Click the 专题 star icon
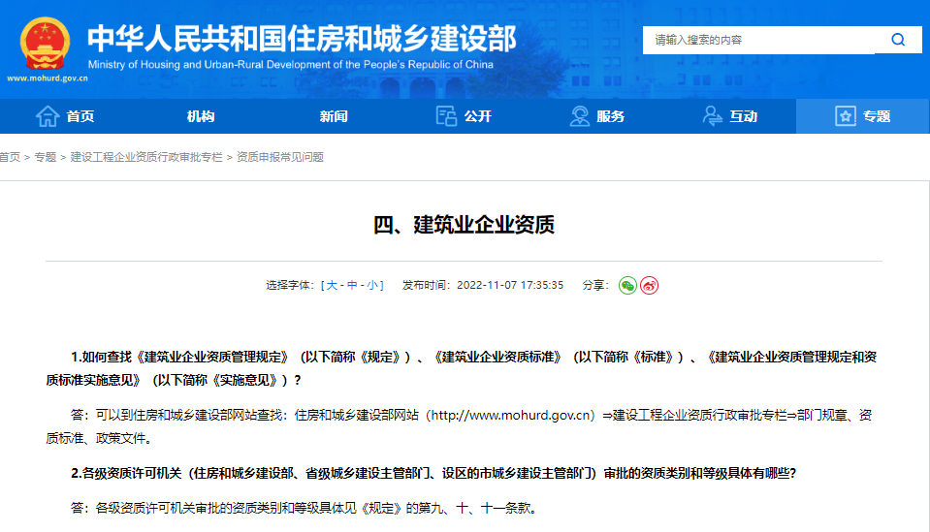Image resolution: width=930 pixels, height=532 pixels. 846,116
